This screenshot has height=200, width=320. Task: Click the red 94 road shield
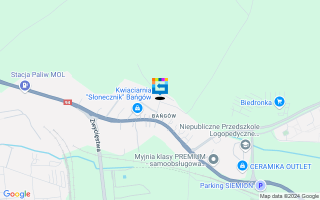tap(67, 102)
